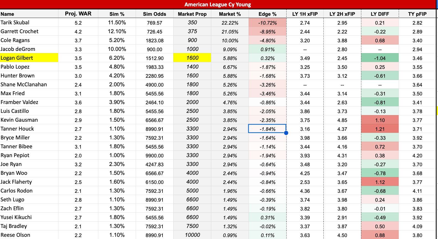Select the Seth Lugo name cell
Screen dimensions: 438x239
(x=29, y=199)
